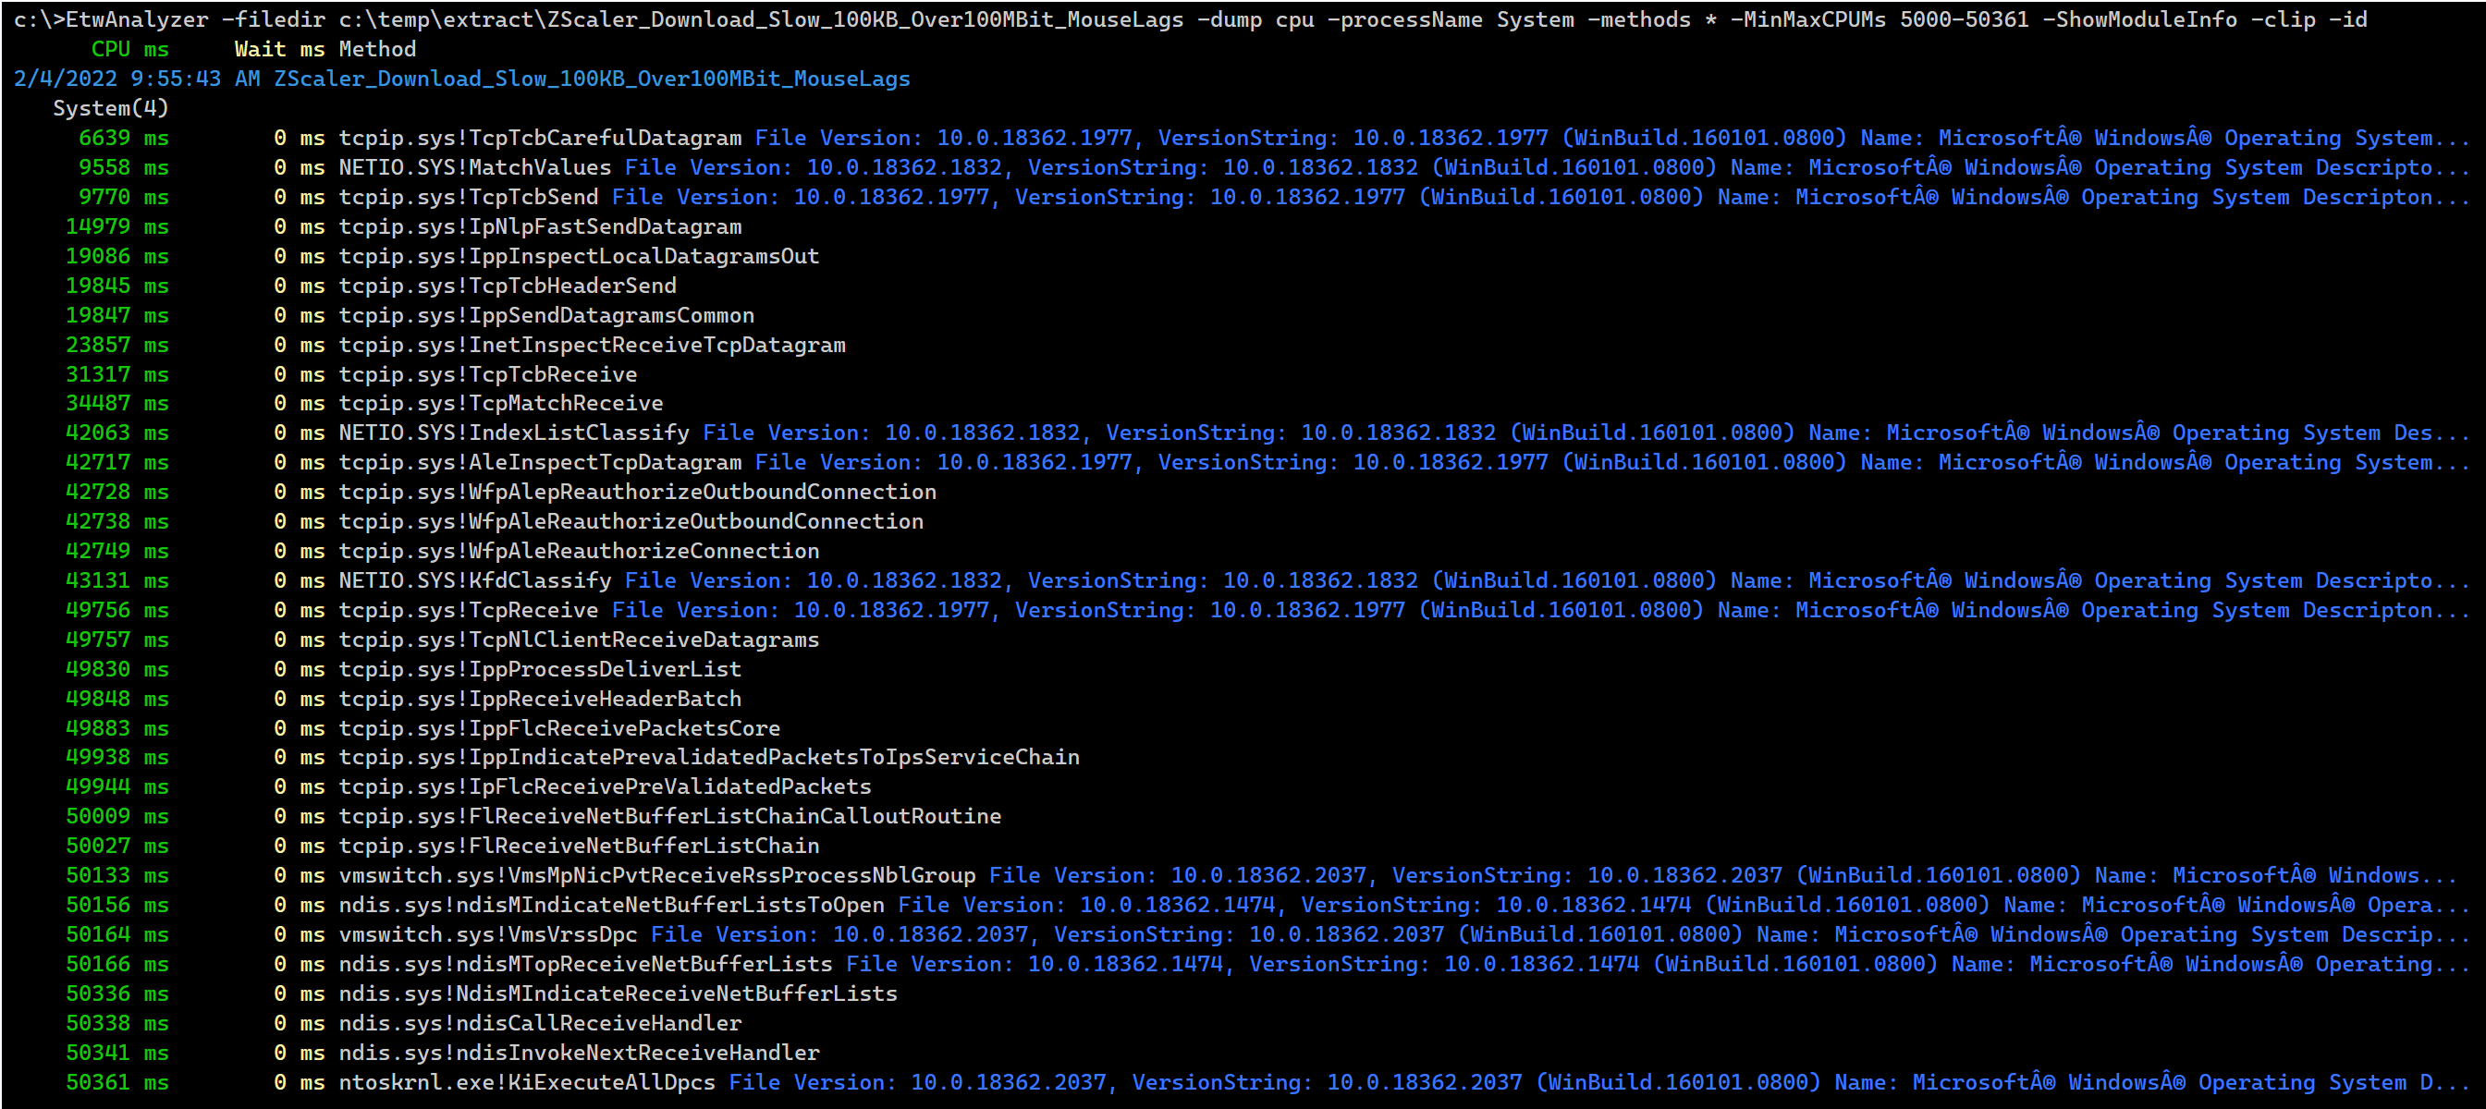Click the CPU ms column header
2486x1109 pixels.
(129, 49)
